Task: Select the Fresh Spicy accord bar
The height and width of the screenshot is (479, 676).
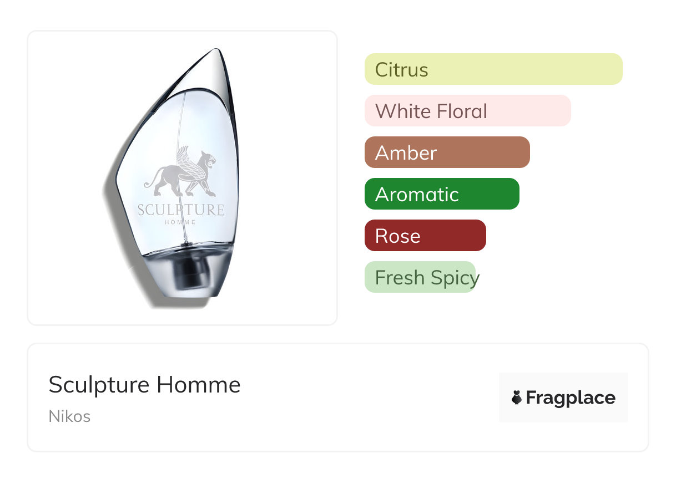Action: 420,277
